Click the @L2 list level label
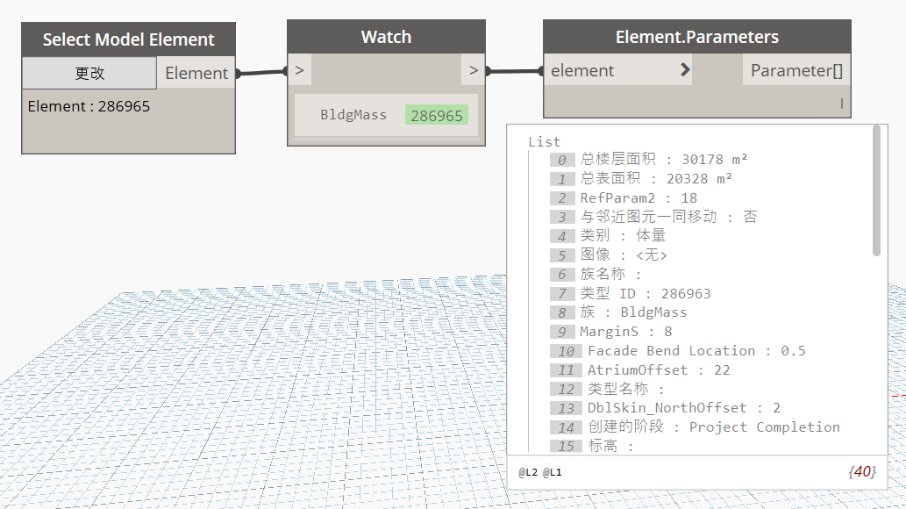 click(528, 472)
